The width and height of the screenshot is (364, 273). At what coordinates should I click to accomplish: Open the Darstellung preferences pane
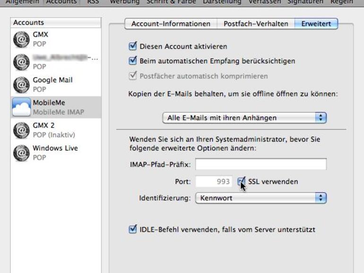(x=222, y=2)
